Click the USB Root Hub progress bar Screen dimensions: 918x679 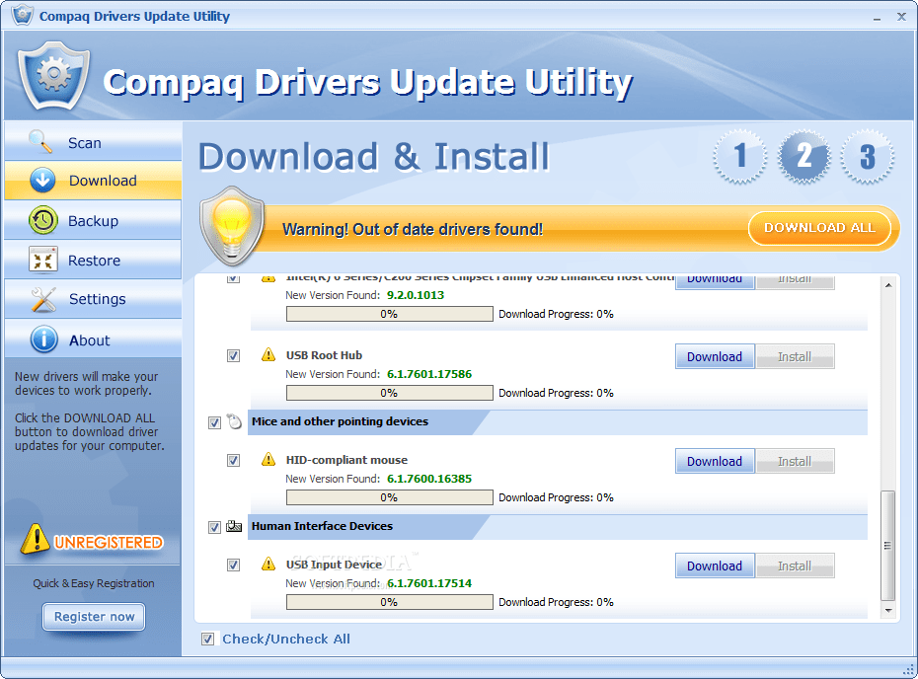389,393
